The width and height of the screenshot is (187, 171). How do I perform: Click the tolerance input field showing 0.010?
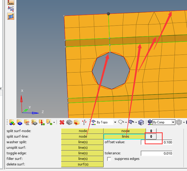point(157,153)
